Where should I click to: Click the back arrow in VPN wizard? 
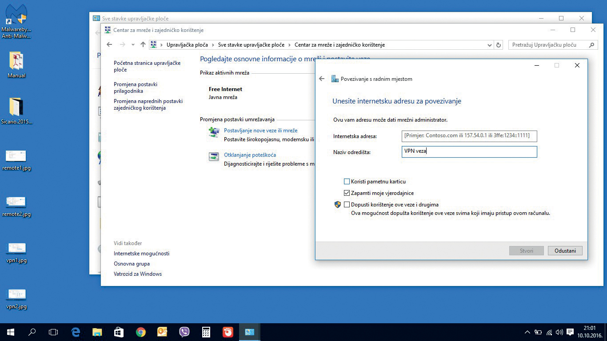pos(322,79)
